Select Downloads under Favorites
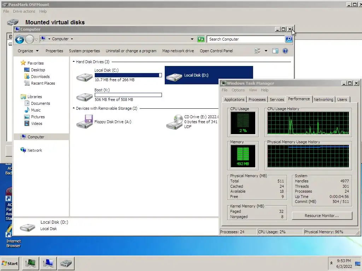 (x=40, y=77)
